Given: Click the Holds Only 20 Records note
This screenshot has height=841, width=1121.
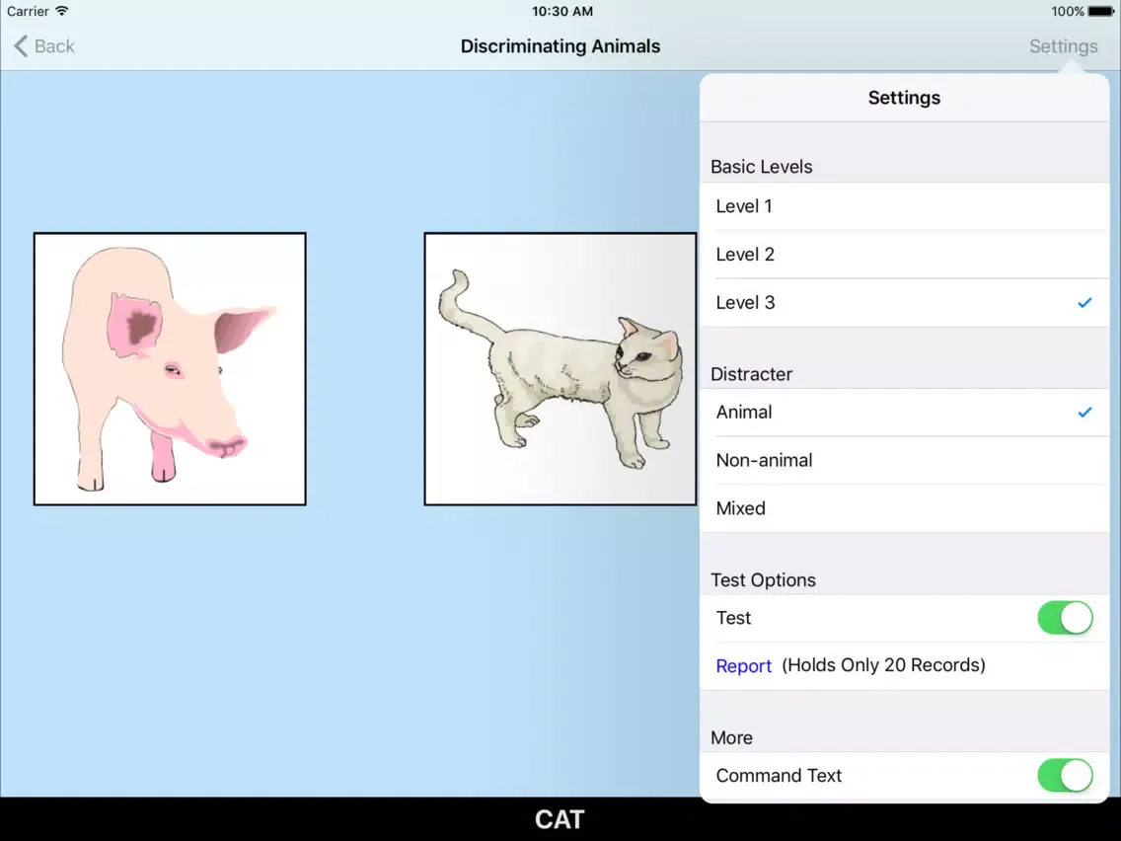Looking at the screenshot, I should (x=883, y=665).
